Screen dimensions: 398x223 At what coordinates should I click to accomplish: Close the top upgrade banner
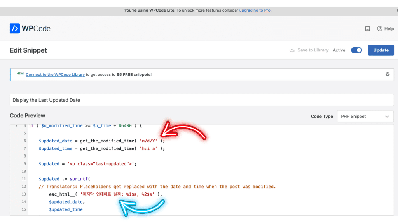click(397, 10)
